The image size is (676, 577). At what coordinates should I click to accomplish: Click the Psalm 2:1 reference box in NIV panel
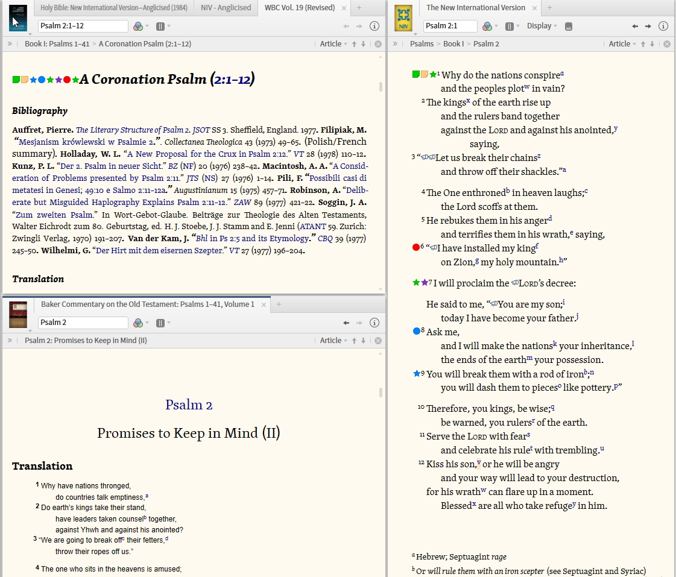[x=450, y=27]
